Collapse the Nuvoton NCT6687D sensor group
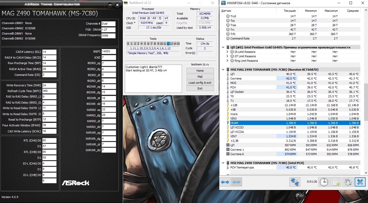Image resolution: width=368 pixels, height=203 pixels. (223, 70)
